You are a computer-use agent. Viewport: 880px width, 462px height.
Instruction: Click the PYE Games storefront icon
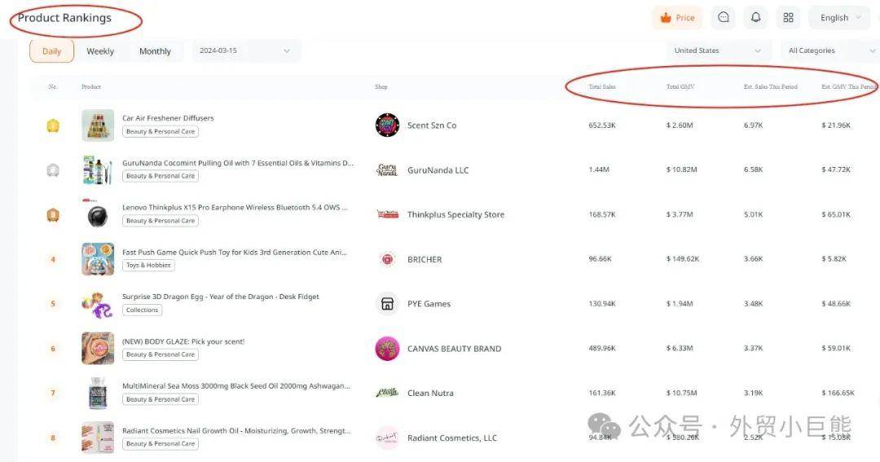[387, 304]
